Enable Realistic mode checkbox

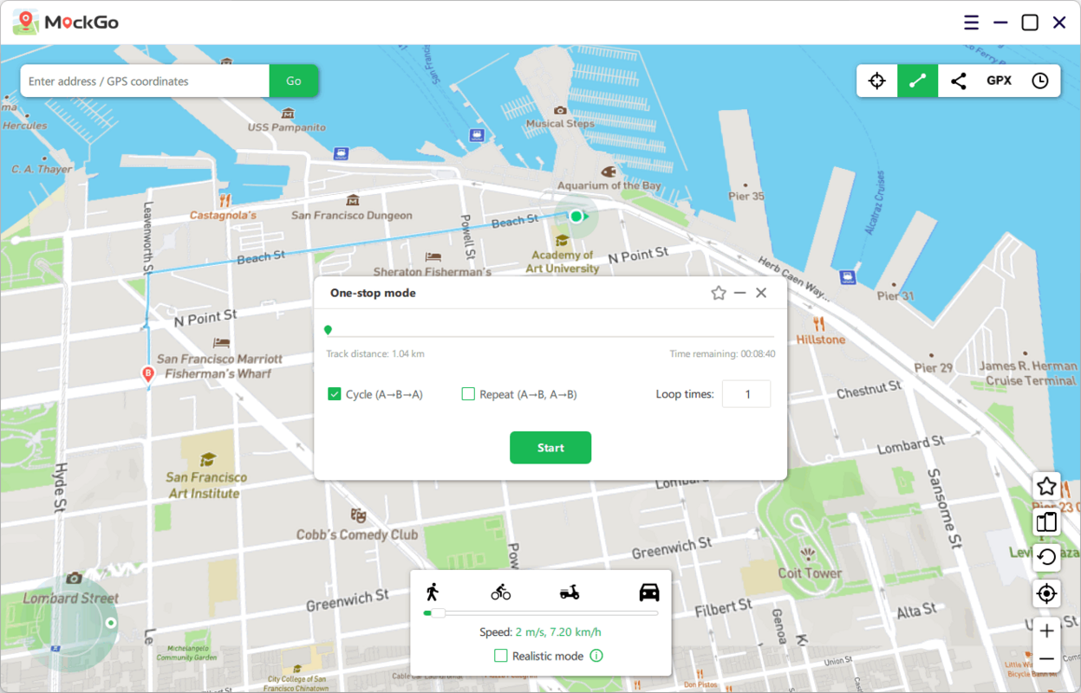[x=500, y=656]
